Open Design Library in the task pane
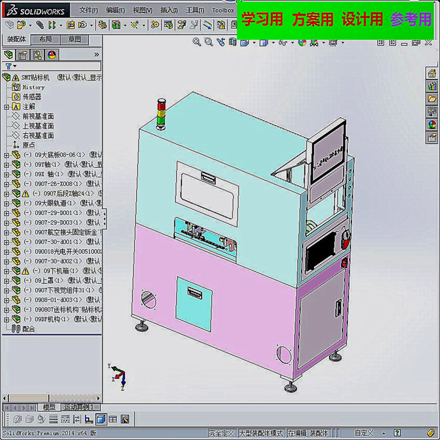Image resolution: width=440 pixels, height=440 pixels. [x=432, y=86]
